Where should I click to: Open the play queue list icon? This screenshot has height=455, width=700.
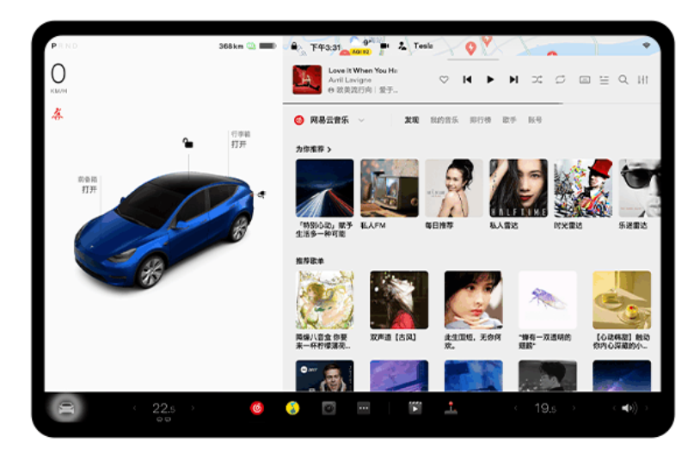click(x=604, y=80)
